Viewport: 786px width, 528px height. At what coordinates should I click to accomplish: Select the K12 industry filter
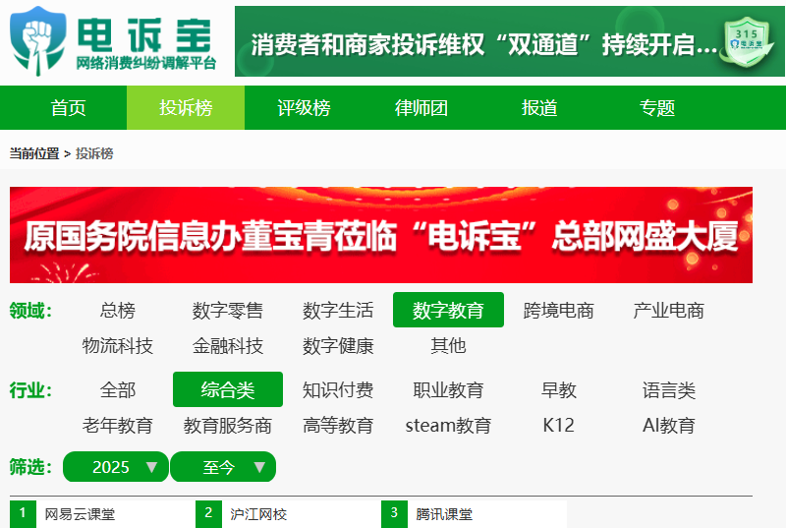coord(558,425)
